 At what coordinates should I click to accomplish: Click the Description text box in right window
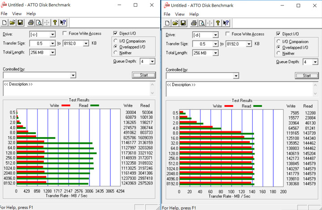tap(241, 89)
